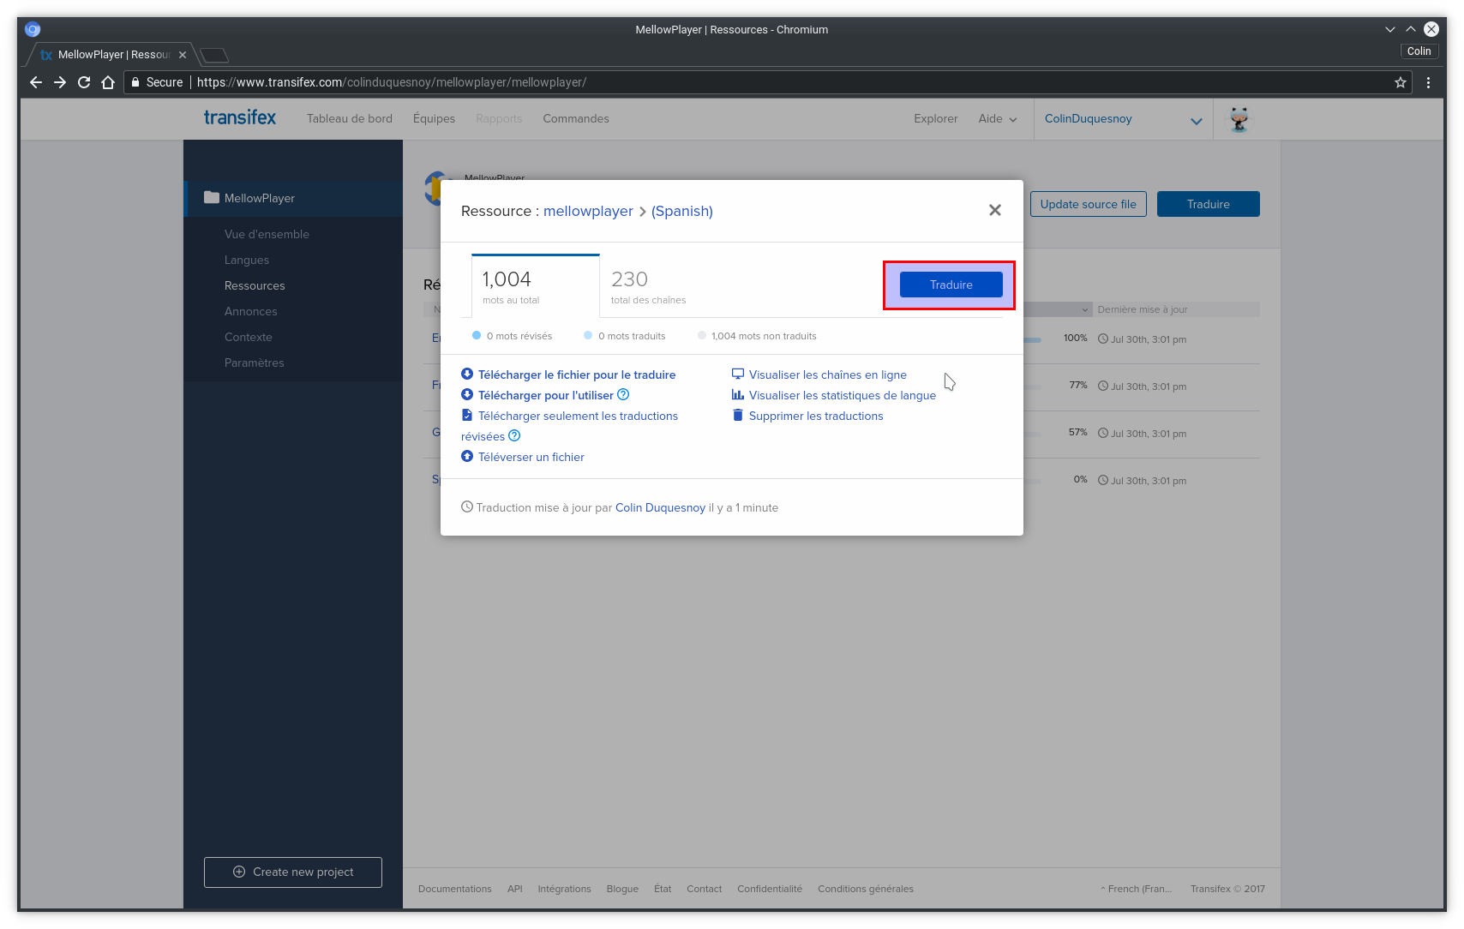
Task: Click Dernière mise à jour column header
Action: pyautogui.click(x=1143, y=309)
